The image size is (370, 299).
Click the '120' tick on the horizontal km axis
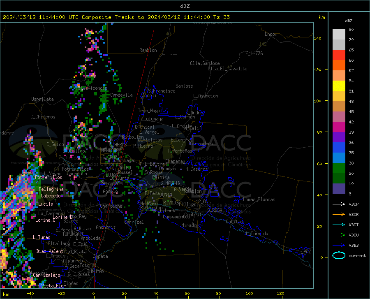click(280, 294)
